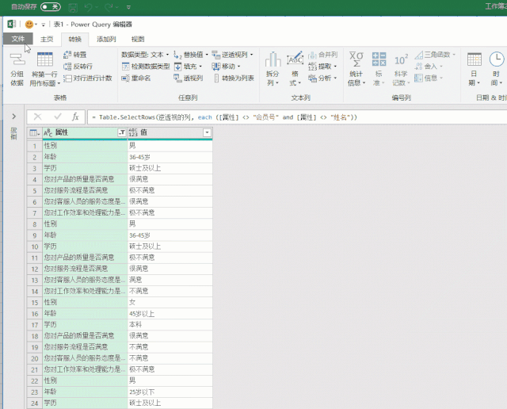
Task: Click the Group By (分组依据) icon
Action: [x=17, y=59]
